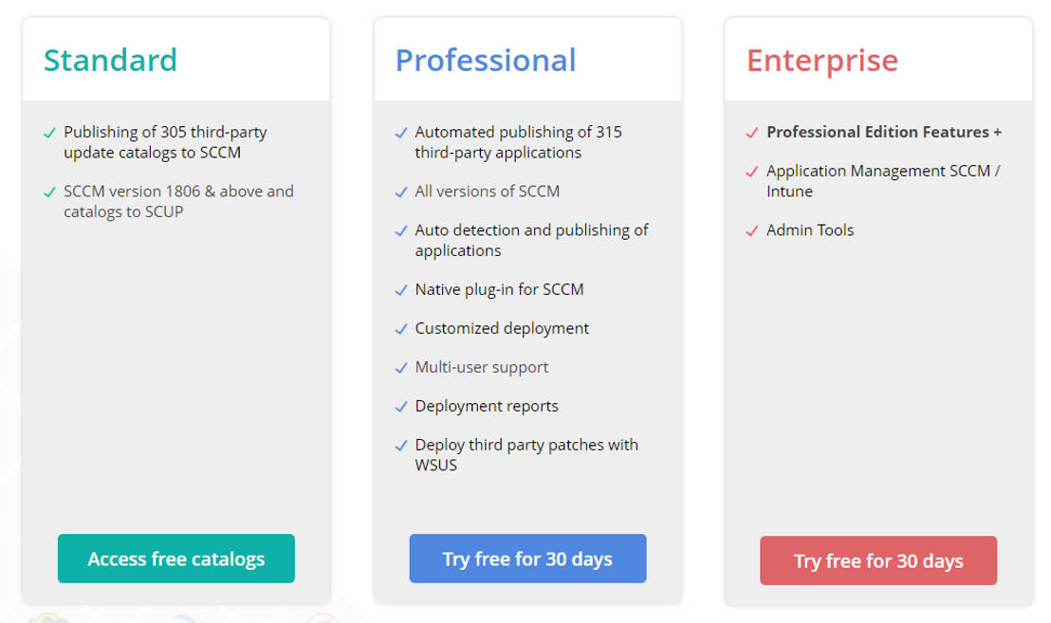The height and width of the screenshot is (623, 1051).
Task: Select the checkmark beside Application Management SCCM / Intune
Action: tap(752, 171)
